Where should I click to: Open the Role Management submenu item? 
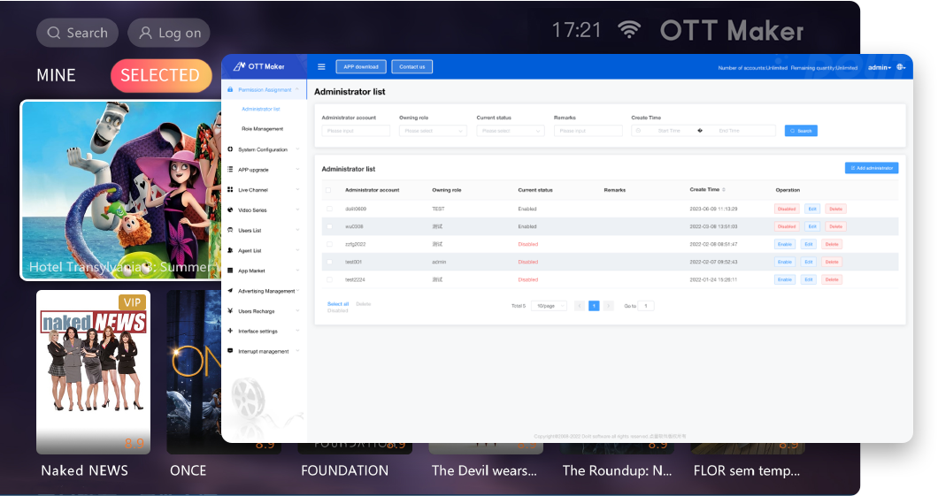[263, 128]
